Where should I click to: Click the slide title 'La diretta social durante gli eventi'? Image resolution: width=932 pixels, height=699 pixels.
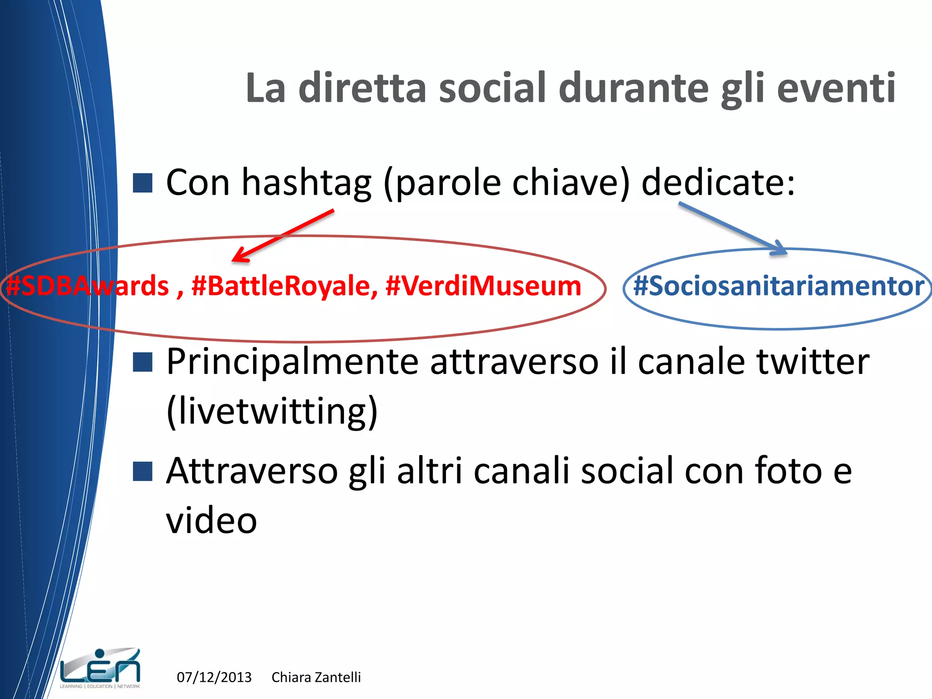(571, 88)
